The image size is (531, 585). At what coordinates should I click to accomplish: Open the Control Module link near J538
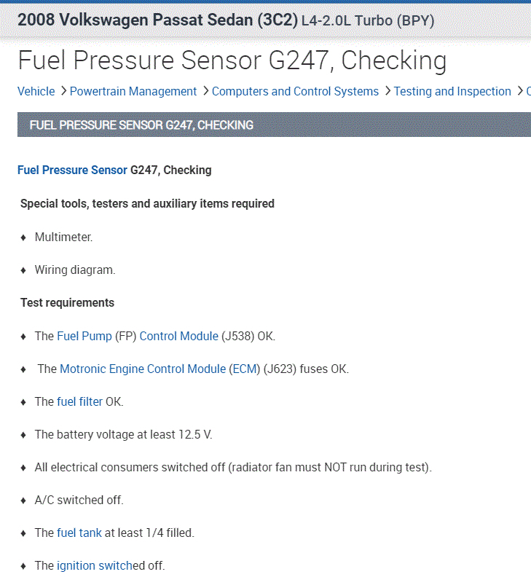[178, 336]
